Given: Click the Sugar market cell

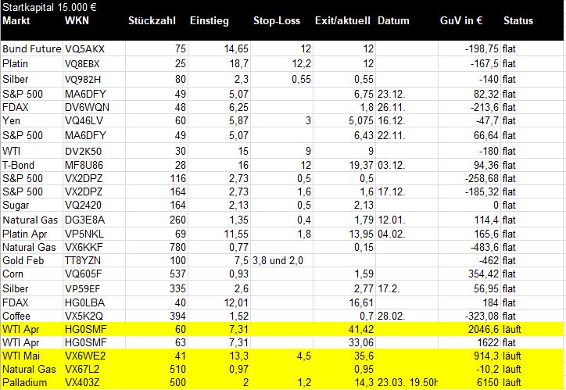Looking at the screenshot, I should pos(16,205).
